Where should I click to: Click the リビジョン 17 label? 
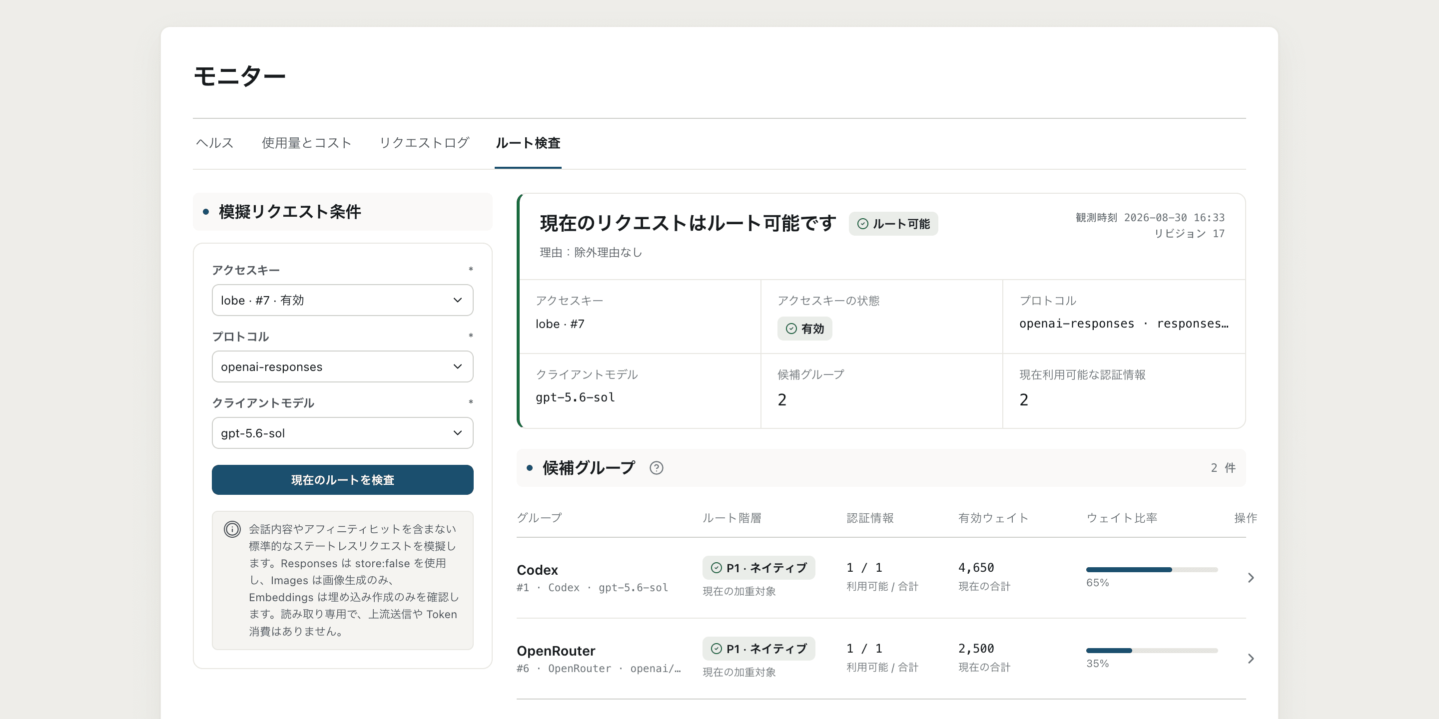pyautogui.click(x=1189, y=233)
